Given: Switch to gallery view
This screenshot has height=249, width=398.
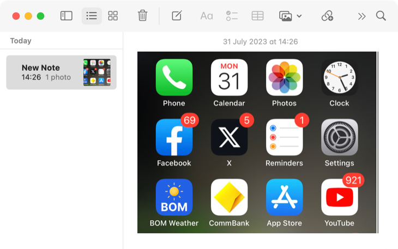Looking at the screenshot, I should pos(113,16).
